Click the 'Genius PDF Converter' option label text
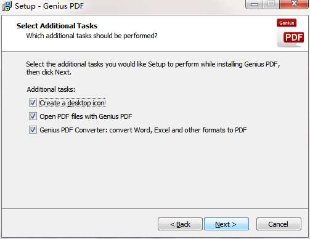310x239 pixels. [x=143, y=130]
